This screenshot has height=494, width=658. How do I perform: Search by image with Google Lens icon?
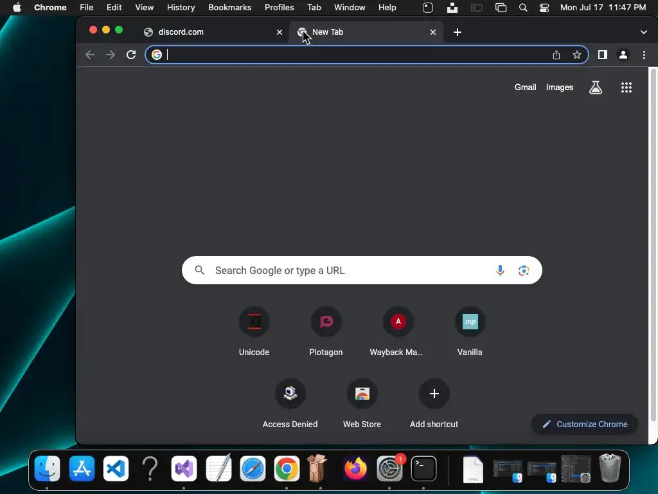[x=524, y=271]
